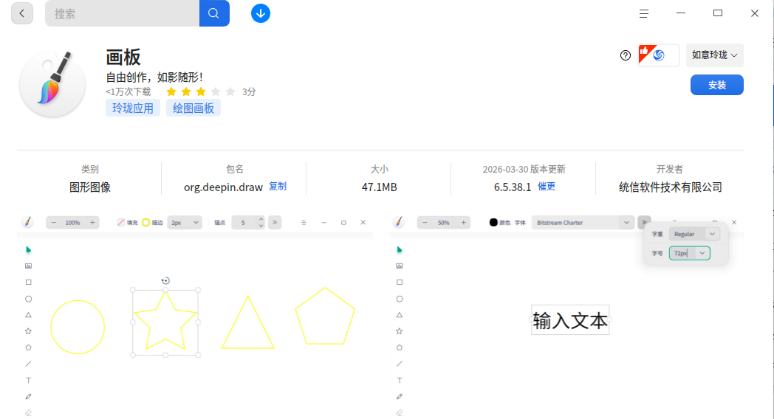This screenshot has width=774, height=419.
Task: Click the blue magnifier search button
Action: pos(214,13)
